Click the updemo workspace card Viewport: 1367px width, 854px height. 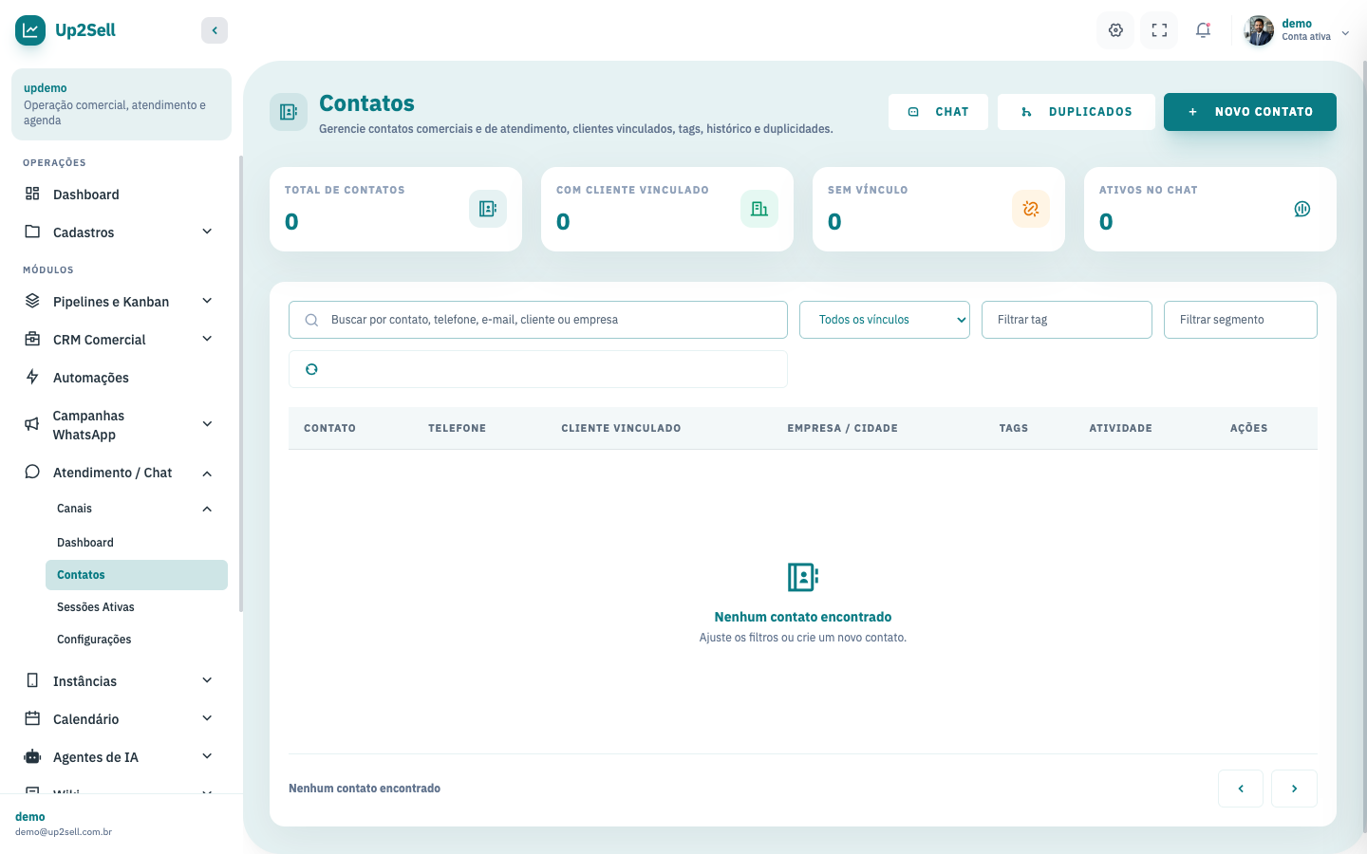click(x=122, y=104)
